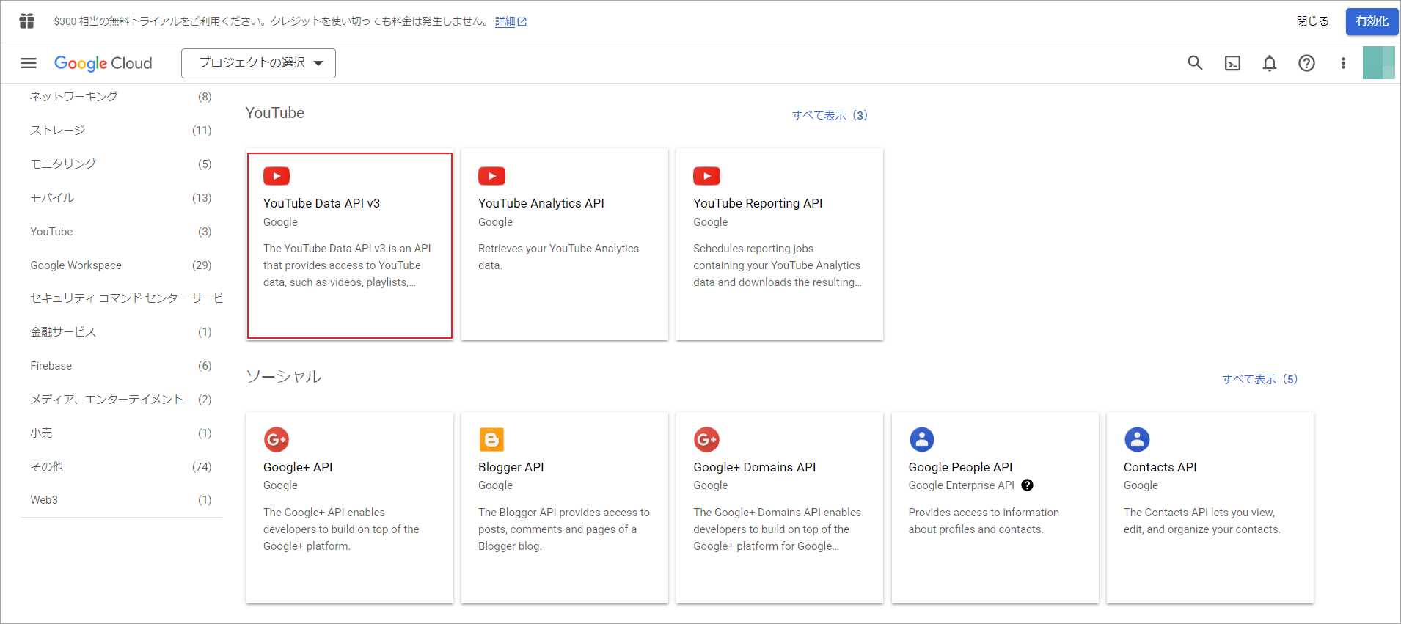The height and width of the screenshot is (624, 1401).
Task: Click the YouTube Analytics API icon
Action: coord(491,176)
